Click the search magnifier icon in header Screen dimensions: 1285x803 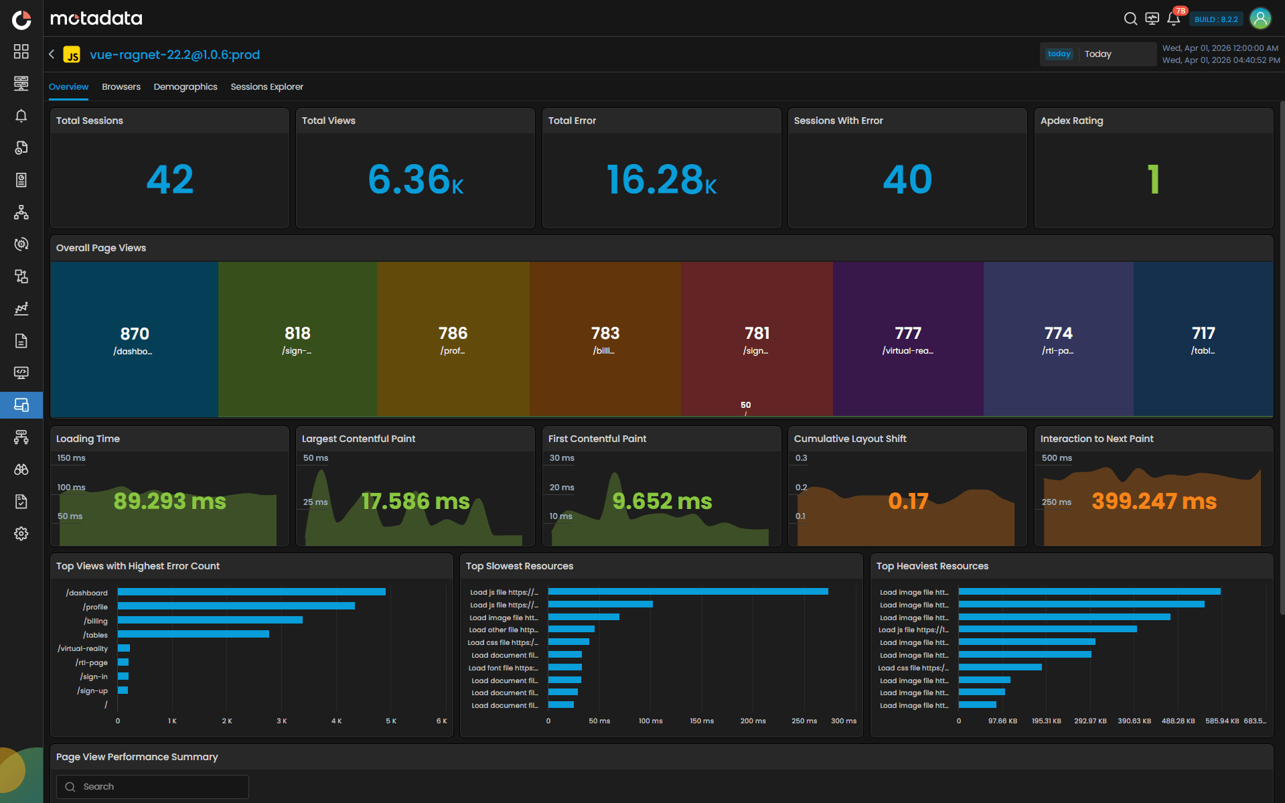(1130, 19)
